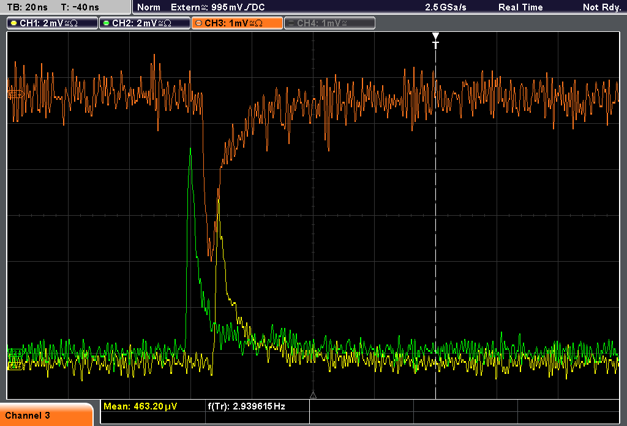Select the CH1 2mV channel tab

tap(52, 23)
